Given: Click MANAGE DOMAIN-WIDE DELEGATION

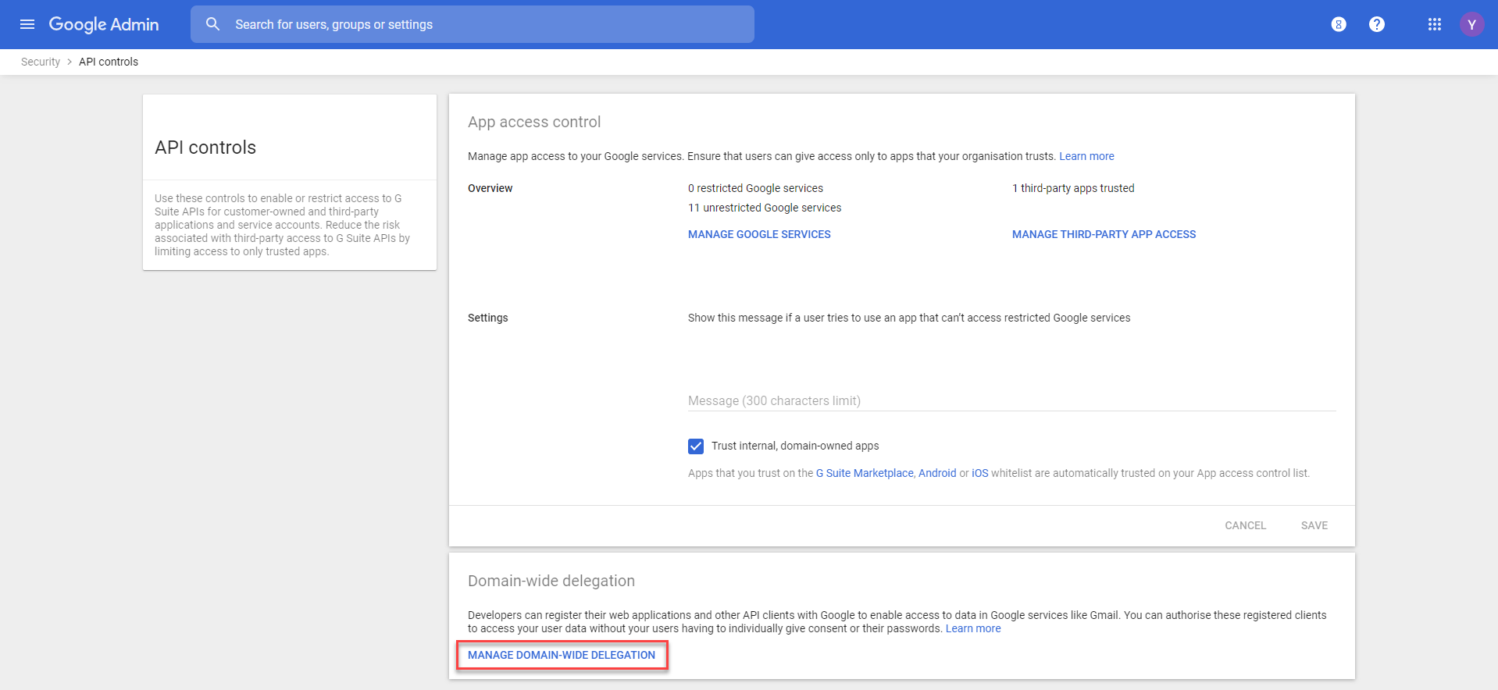Looking at the screenshot, I should coord(562,655).
